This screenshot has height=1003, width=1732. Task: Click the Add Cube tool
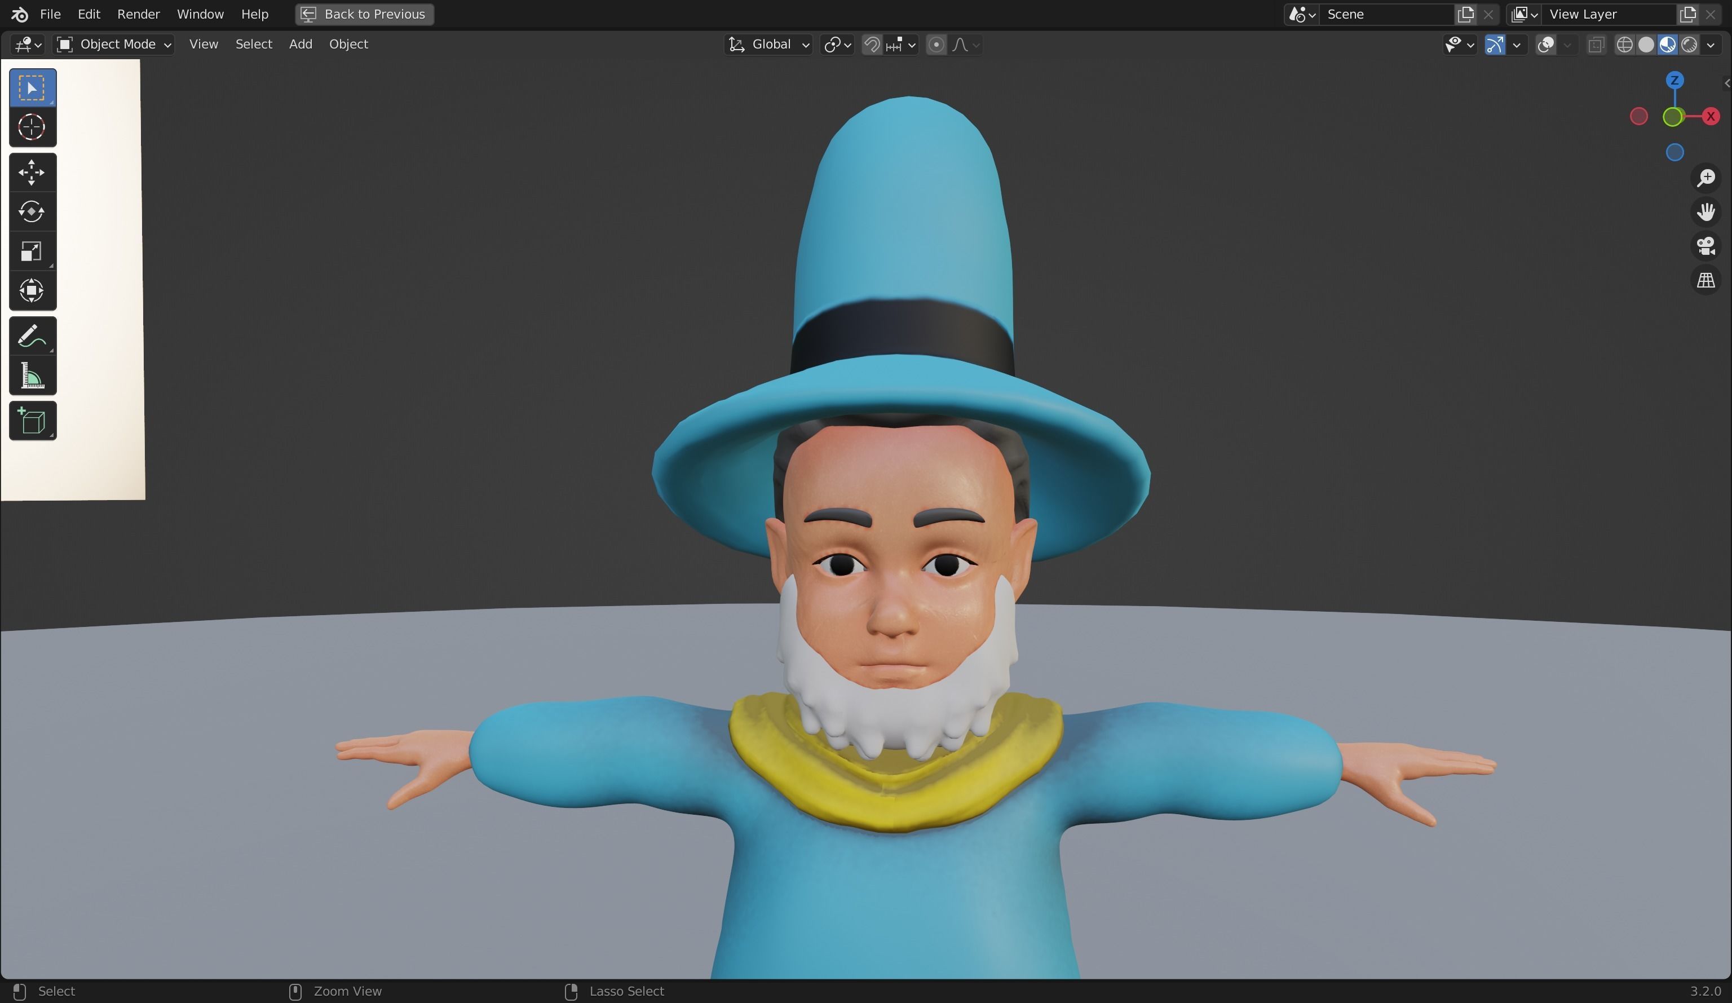(x=32, y=421)
